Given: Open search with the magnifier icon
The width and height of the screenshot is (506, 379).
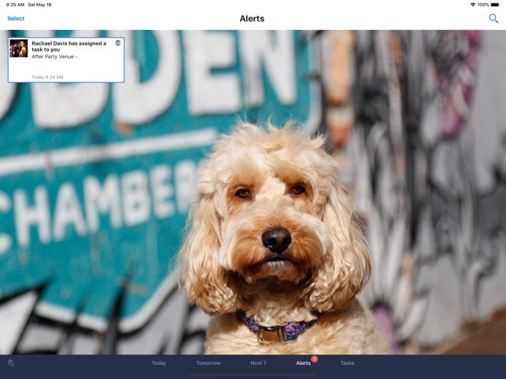Looking at the screenshot, I should (x=493, y=18).
